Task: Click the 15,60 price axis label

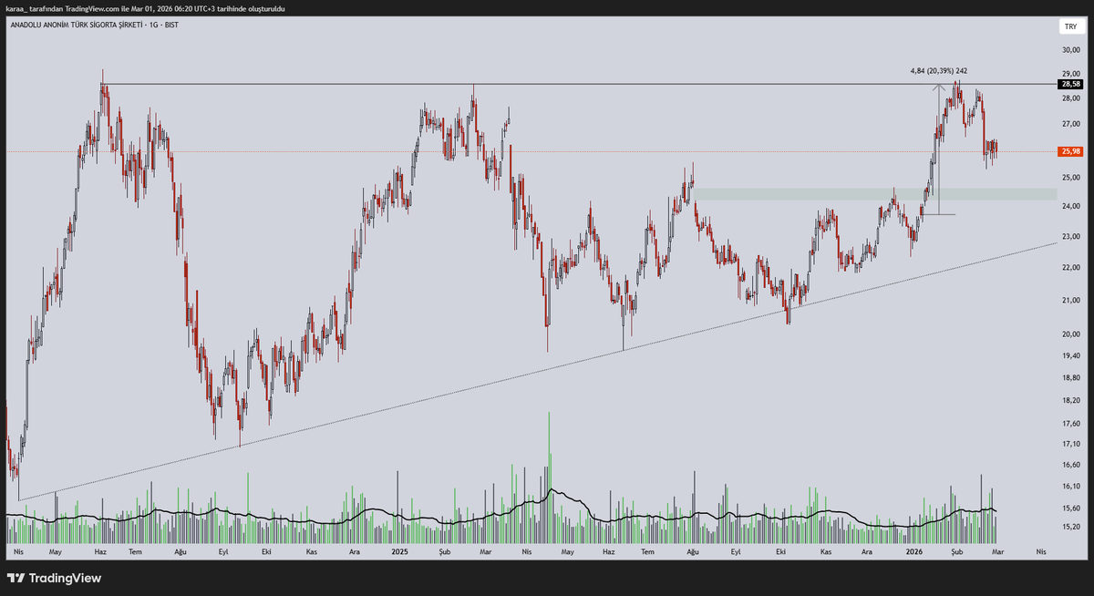Action: click(1070, 508)
